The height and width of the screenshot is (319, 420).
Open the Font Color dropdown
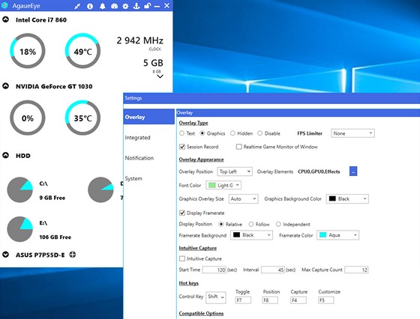[x=223, y=185]
